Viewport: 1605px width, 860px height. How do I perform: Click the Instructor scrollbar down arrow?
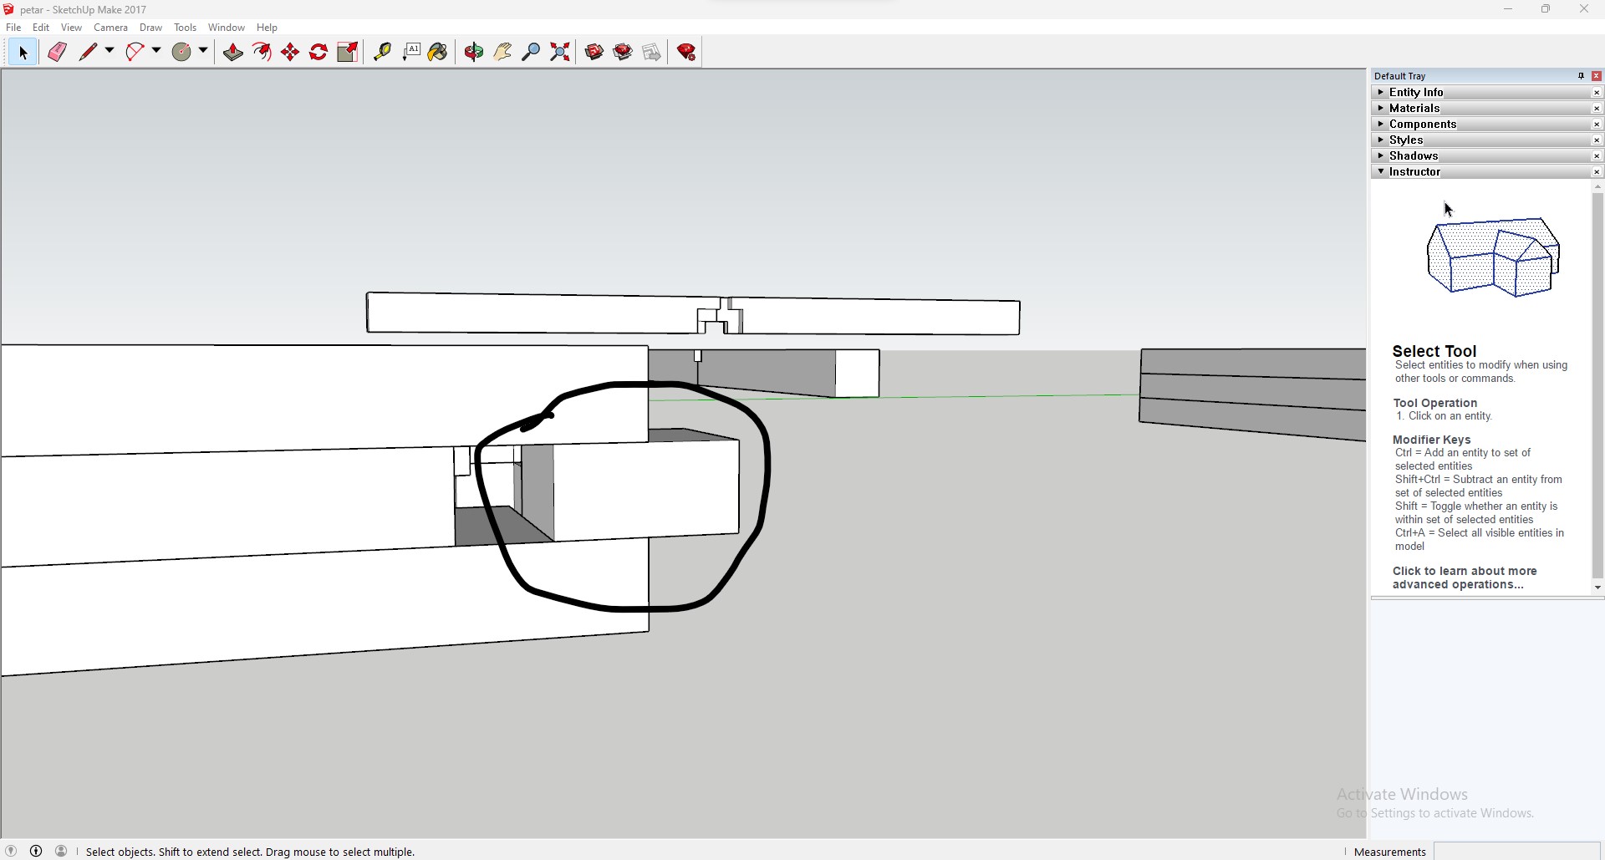pyautogui.click(x=1597, y=588)
